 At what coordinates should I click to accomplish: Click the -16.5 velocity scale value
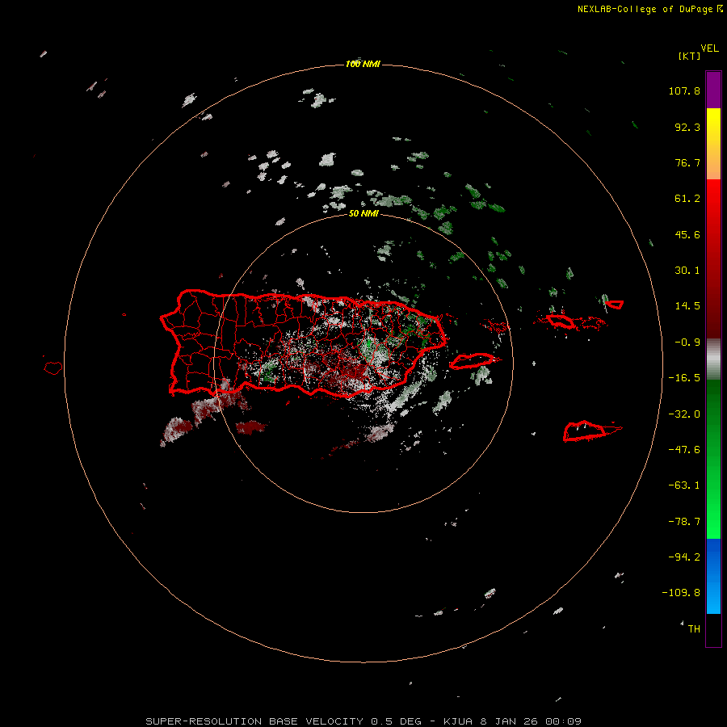684,378
